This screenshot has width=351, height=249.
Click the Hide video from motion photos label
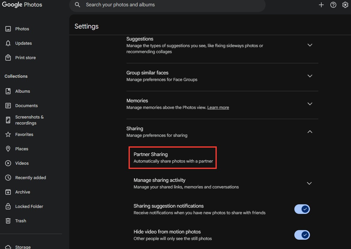[x=167, y=232]
